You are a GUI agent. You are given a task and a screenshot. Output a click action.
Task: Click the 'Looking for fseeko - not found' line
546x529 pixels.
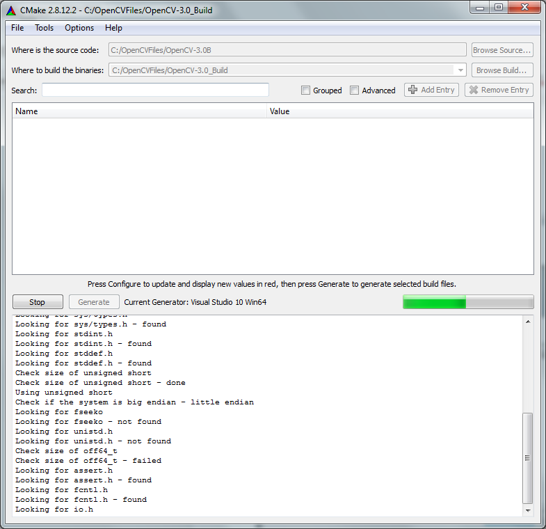click(88, 422)
